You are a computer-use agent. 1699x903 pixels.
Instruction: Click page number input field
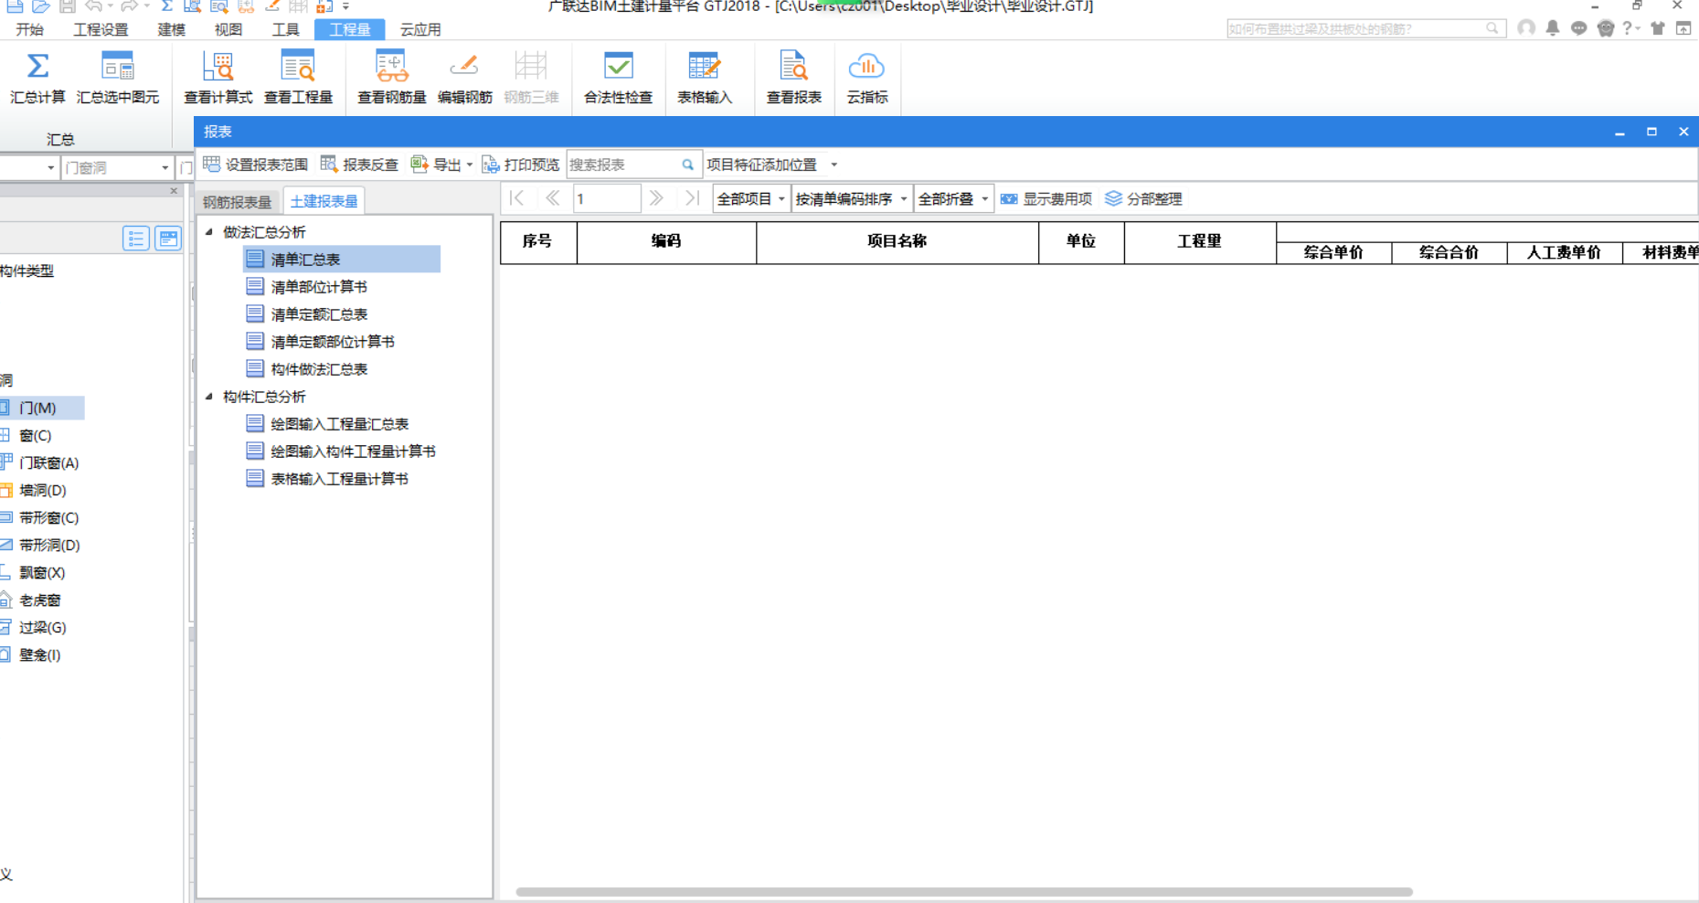[x=607, y=198]
